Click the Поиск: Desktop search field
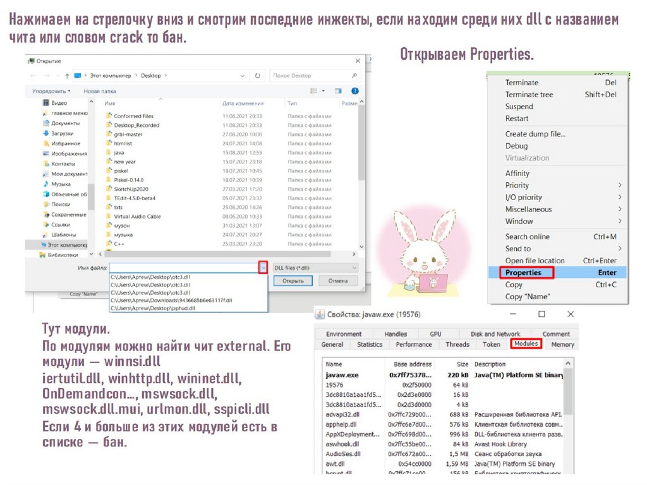The image size is (647, 485). pyautogui.click(x=315, y=76)
